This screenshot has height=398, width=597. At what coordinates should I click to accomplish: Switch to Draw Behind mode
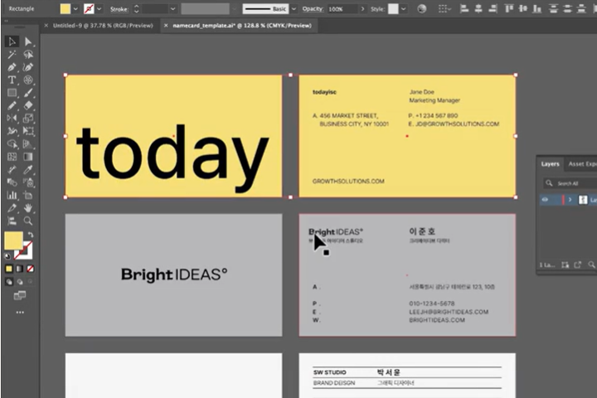(x=20, y=282)
